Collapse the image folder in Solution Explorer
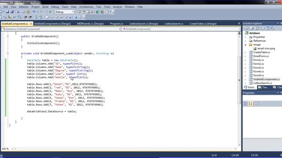The width and height of the screenshot is (282, 158). [x=245, y=45]
